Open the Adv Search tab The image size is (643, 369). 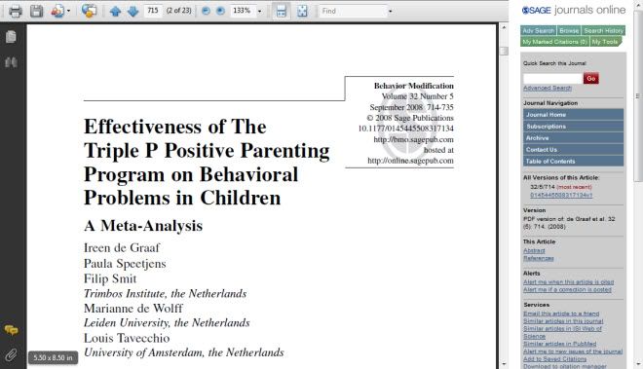pyautogui.click(x=539, y=31)
